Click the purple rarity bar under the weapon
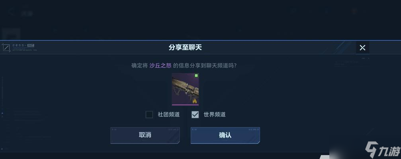The height and width of the screenshot is (159, 401). click(186, 105)
